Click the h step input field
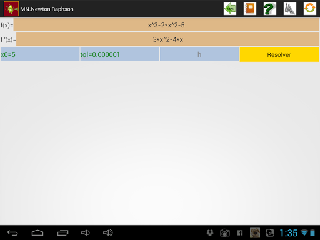 199,54
